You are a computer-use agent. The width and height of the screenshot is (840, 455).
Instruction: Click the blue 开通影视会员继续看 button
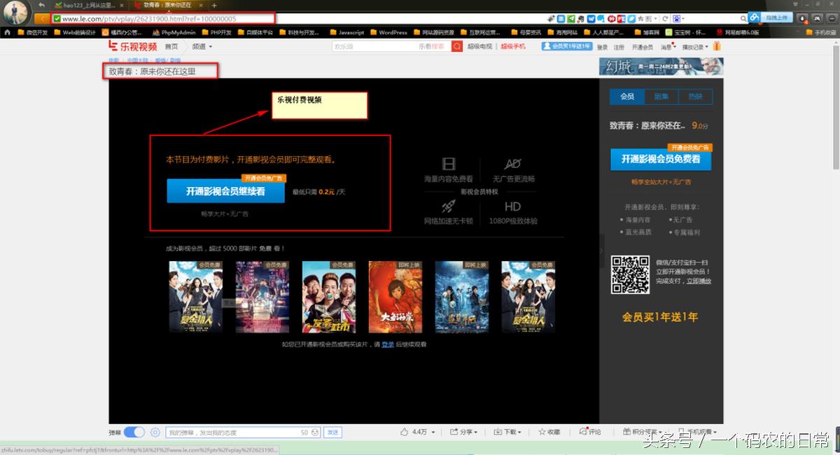(x=225, y=191)
